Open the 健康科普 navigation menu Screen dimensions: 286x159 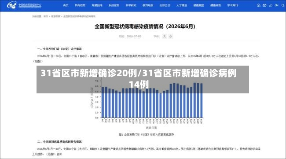(216, 5)
